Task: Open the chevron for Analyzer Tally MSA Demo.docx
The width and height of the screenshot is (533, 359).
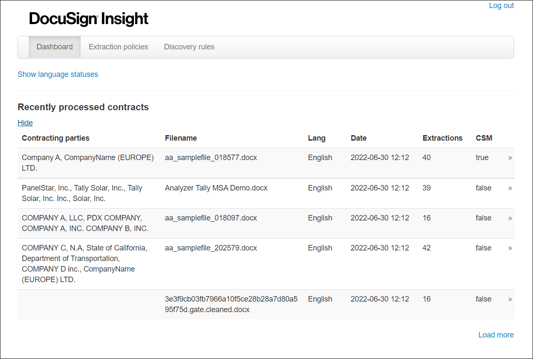Action: click(510, 188)
